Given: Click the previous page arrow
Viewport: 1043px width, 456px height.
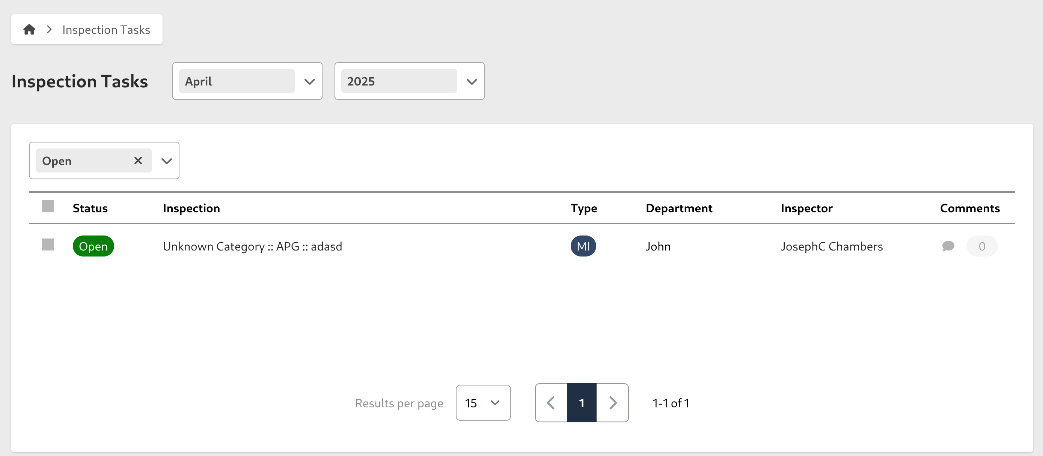Looking at the screenshot, I should click(550, 403).
